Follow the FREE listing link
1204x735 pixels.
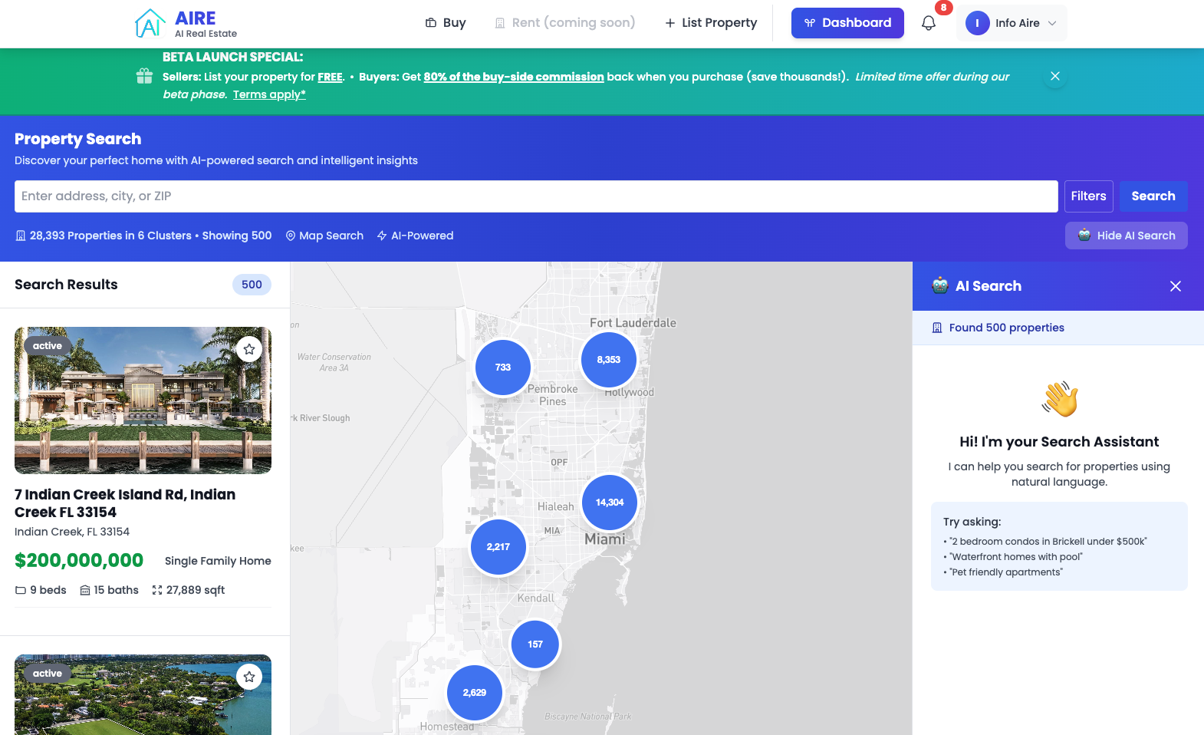330,77
